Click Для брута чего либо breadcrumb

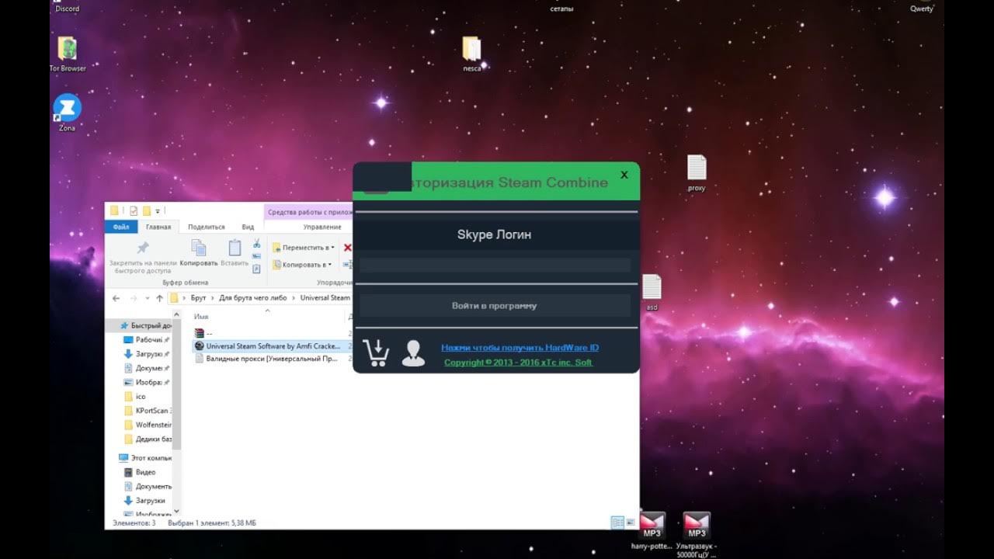point(253,298)
